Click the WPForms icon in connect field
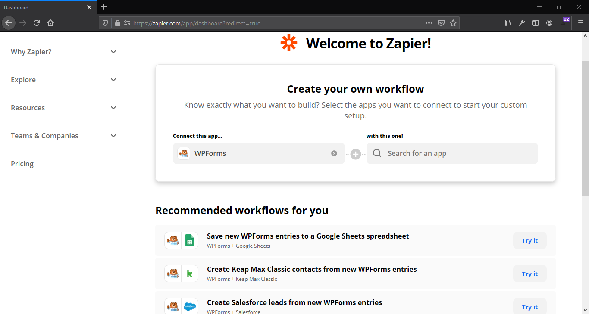The image size is (589, 314). 184,153
